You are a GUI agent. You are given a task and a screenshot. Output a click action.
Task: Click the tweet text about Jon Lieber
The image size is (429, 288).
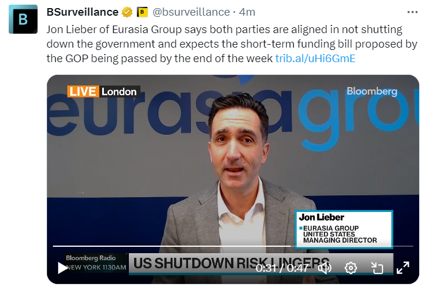tap(232, 44)
